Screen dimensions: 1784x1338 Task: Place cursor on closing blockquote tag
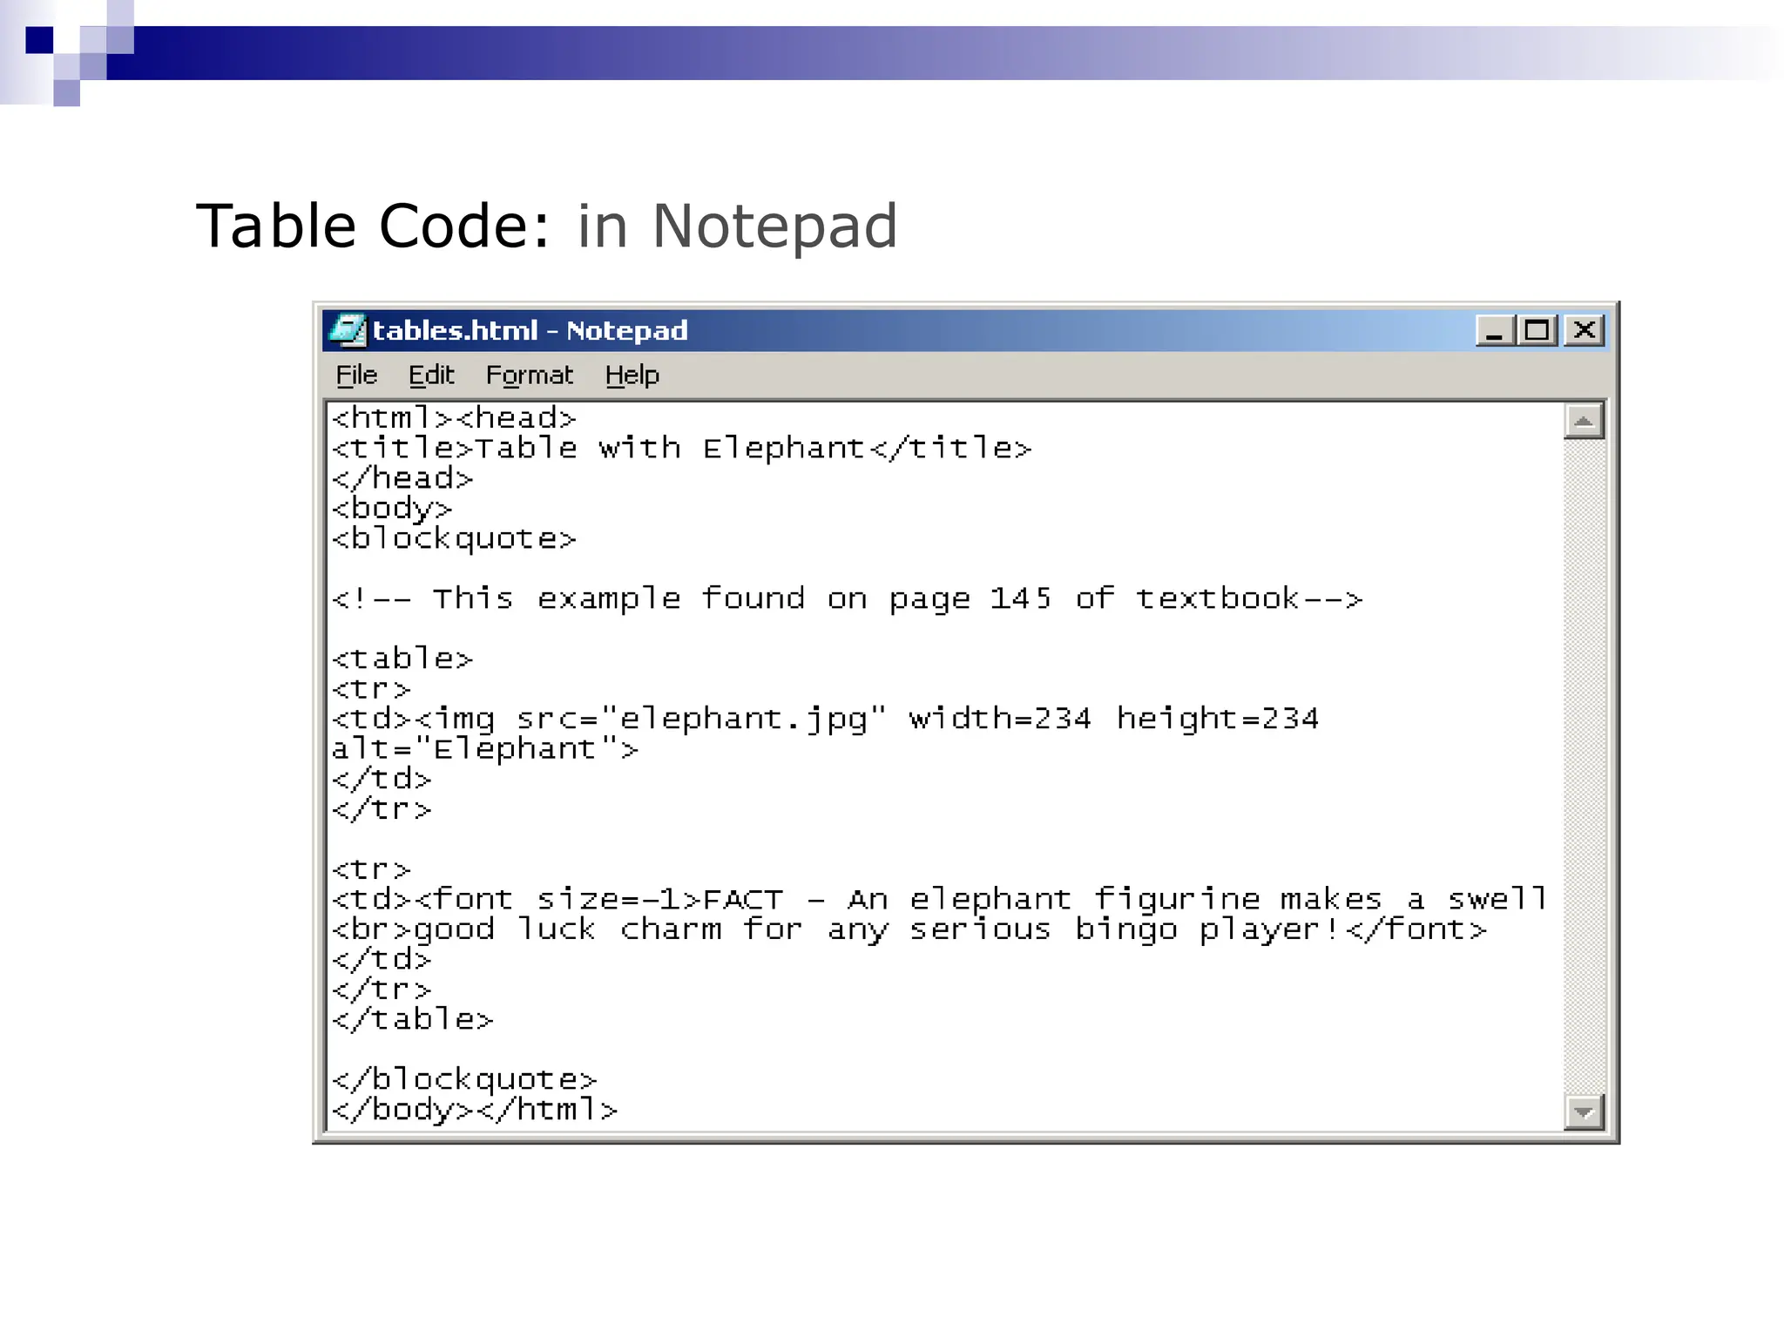(x=464, y=1080)
